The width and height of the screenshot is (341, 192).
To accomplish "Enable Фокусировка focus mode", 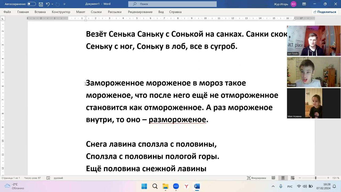I will tap(257, 178).
